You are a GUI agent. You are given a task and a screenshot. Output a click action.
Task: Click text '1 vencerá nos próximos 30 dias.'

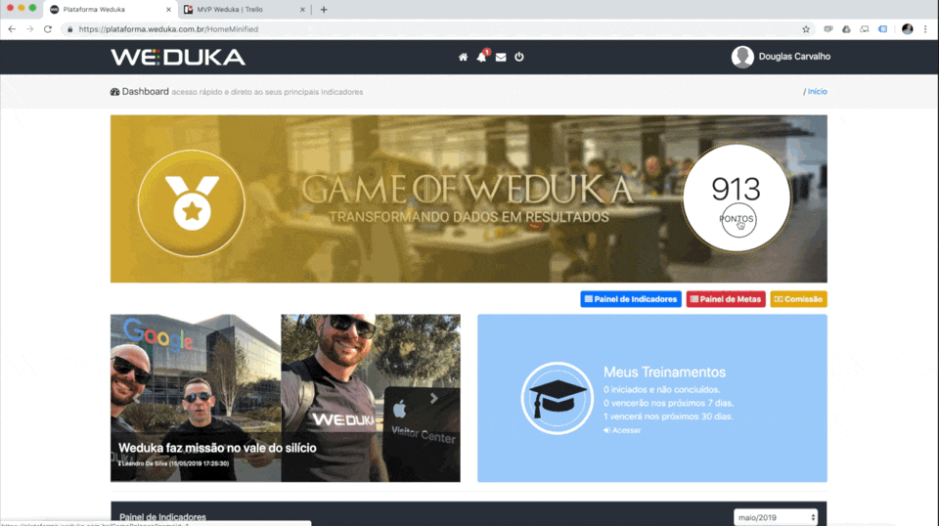click(x=668, y=416)
